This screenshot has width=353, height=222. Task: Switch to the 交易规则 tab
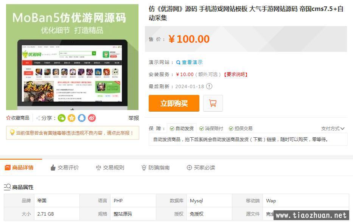click(110, 168)
